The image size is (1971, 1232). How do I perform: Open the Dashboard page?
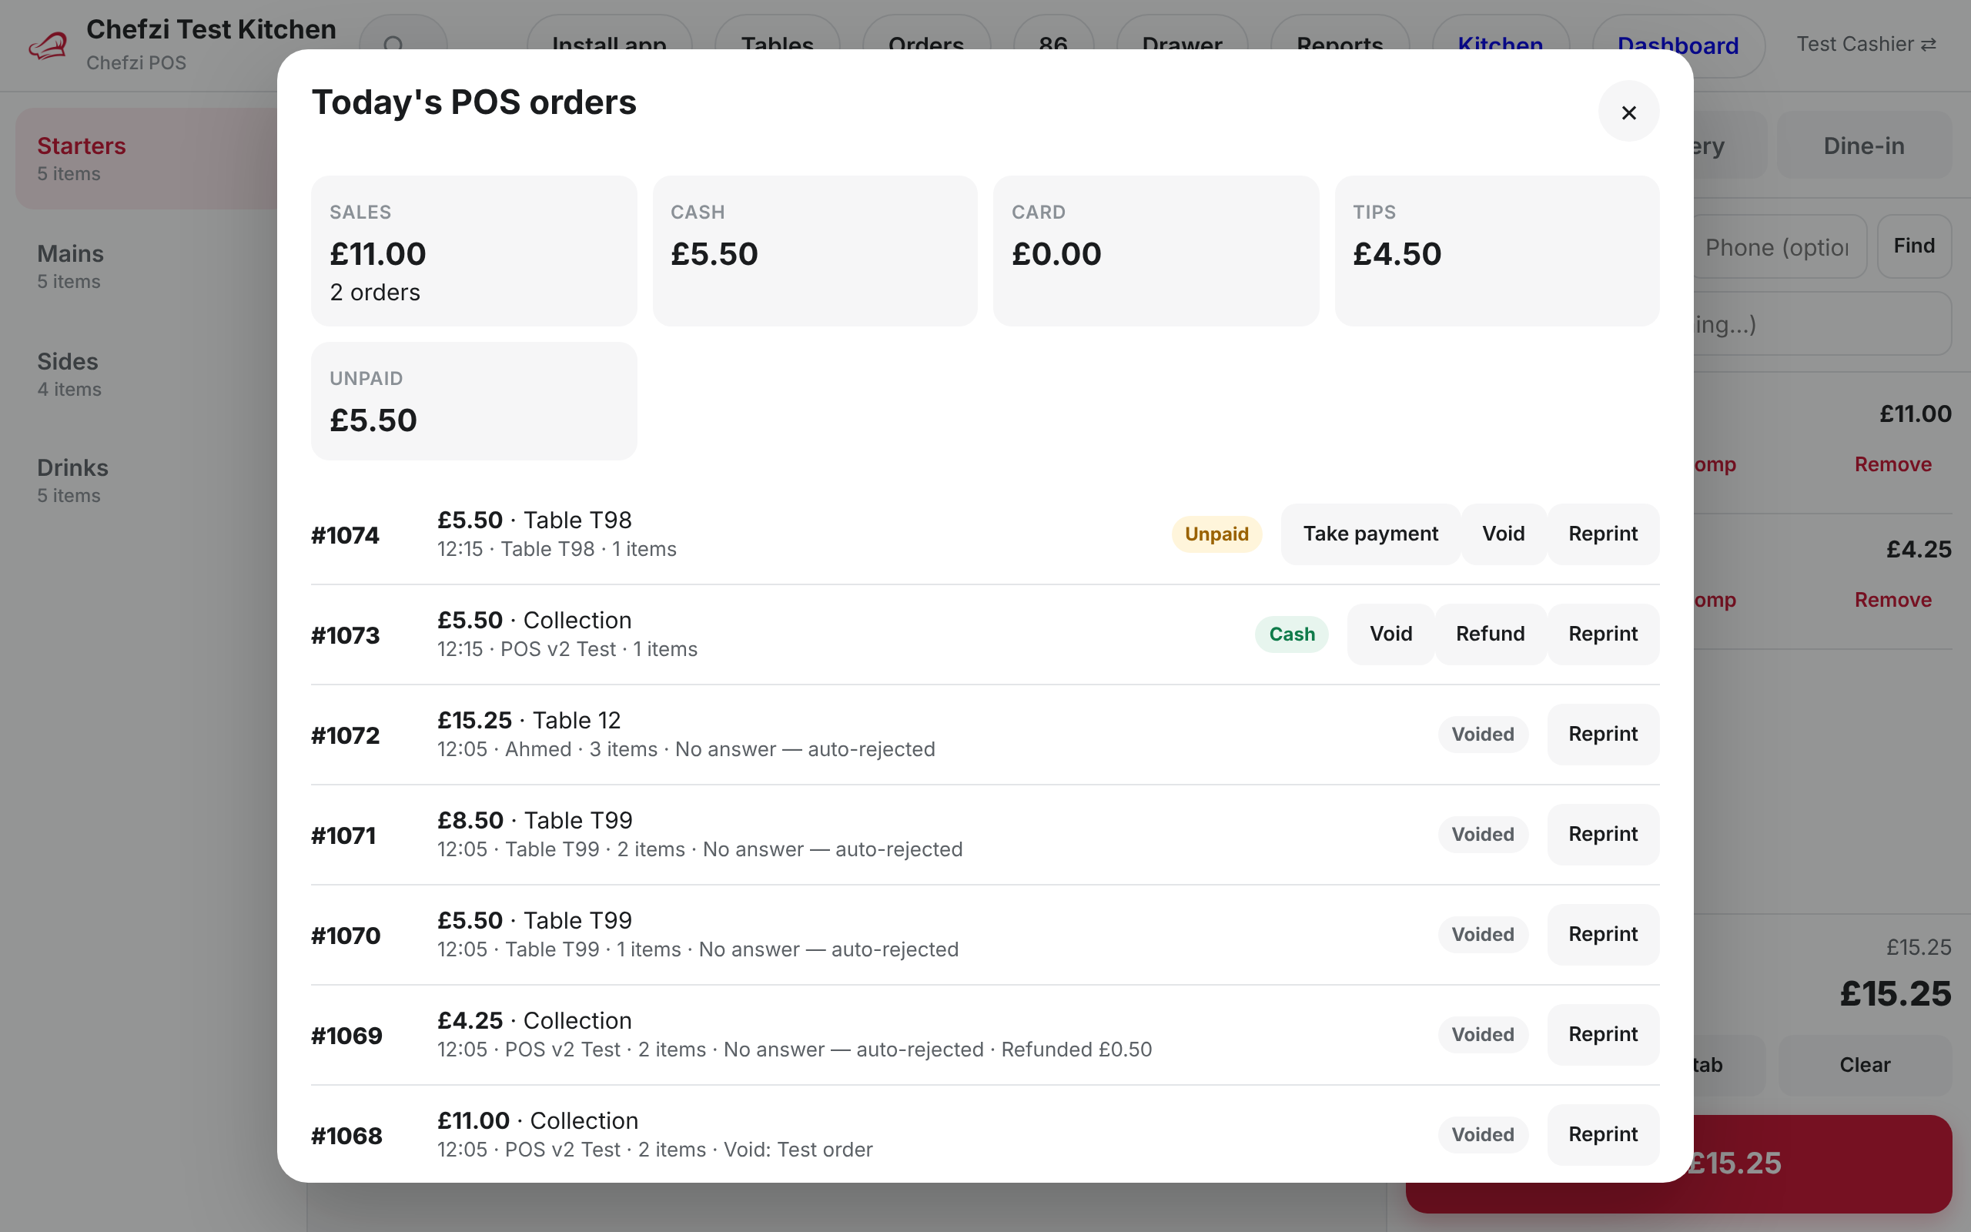pos(1678,45)
